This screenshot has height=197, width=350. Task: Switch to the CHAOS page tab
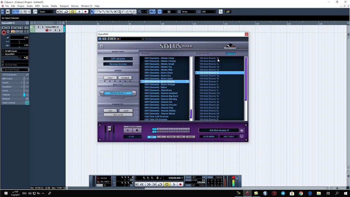coord(171,137)
